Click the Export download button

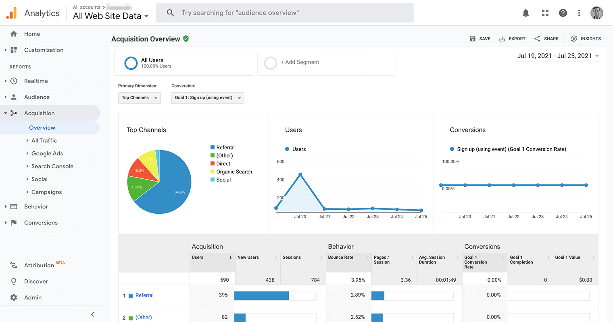tap(512, 39)
